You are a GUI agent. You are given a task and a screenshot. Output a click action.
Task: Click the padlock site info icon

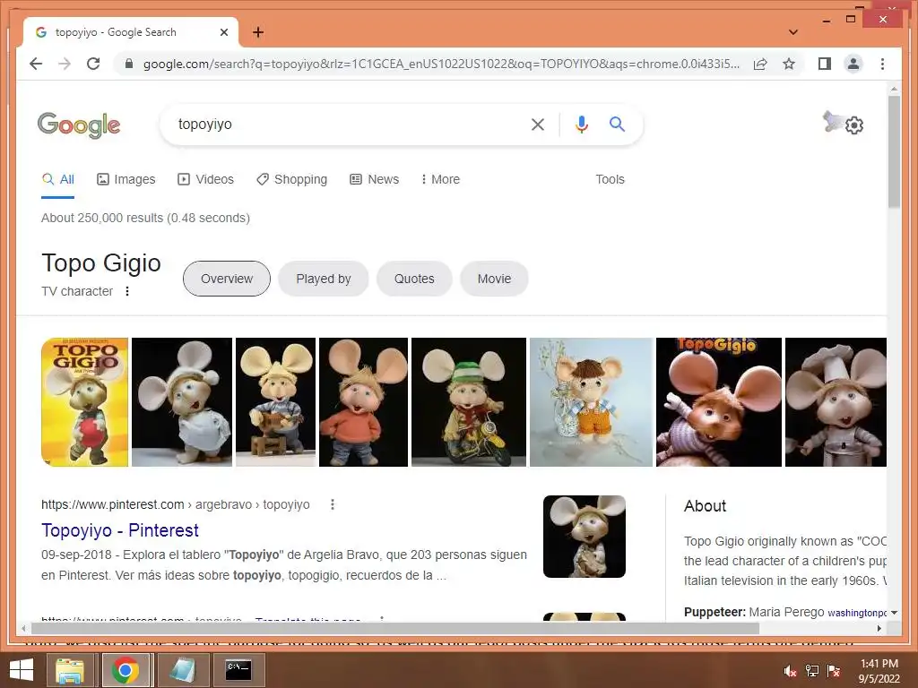click(129, 64)
